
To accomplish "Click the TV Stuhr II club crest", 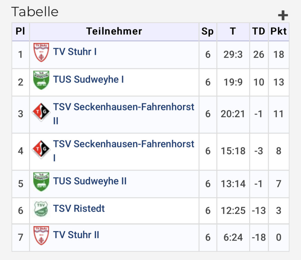I will [41, 236].
